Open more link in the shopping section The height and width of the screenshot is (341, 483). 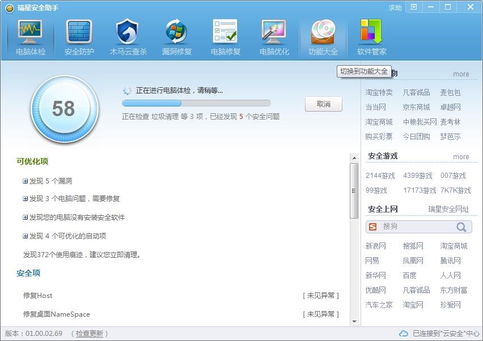(x=461, y=74)
